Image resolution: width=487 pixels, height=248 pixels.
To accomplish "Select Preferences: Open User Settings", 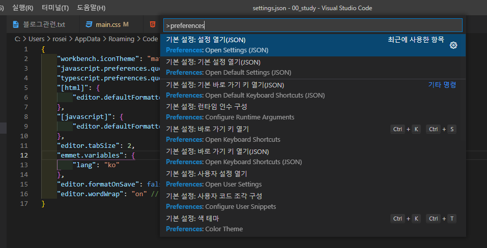I will click(x=313, y=179).
